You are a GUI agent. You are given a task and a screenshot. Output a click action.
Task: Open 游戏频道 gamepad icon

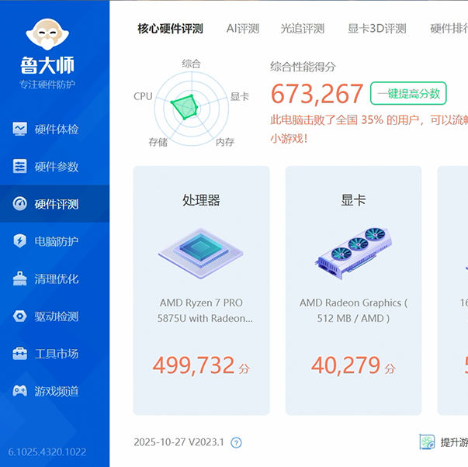pyautogui.click(x=20, y=391)
